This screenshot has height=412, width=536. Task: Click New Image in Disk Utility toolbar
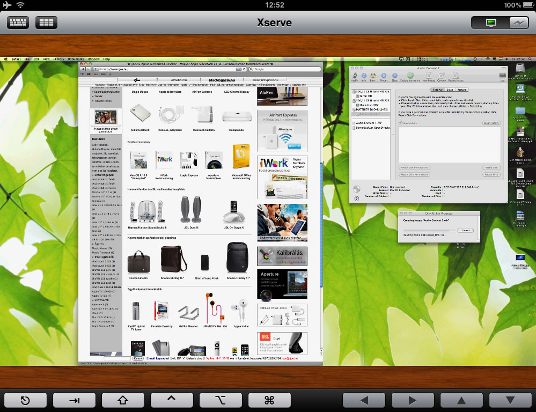(x=429, y=77)
